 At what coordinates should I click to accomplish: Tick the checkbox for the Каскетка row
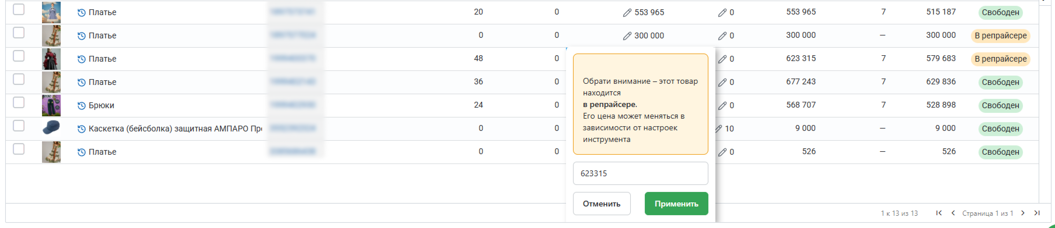point(18,126)
